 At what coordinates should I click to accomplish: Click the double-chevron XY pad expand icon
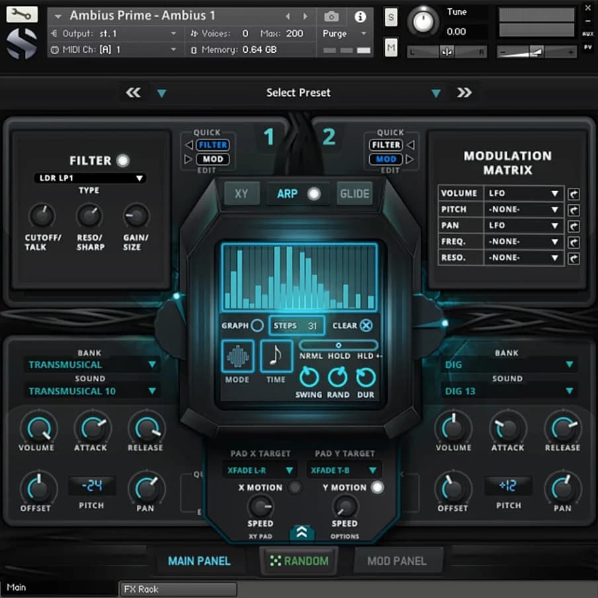click(x=301, y=533)
